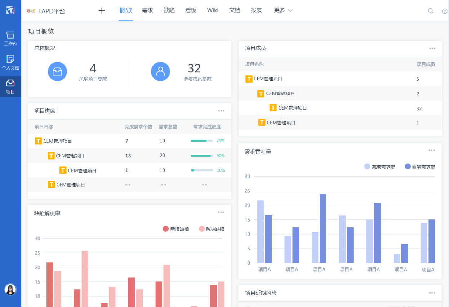449x307 pixels.
Task: Click the tallest dark bar in 需求吞吐量 chart
Action: (x=323, y=228)
